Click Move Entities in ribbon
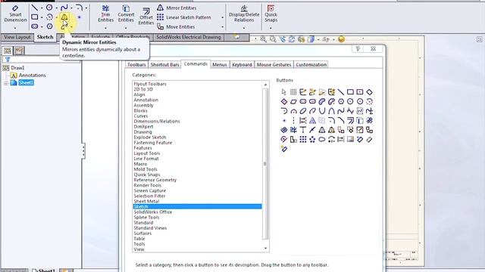 click(176, 27)
